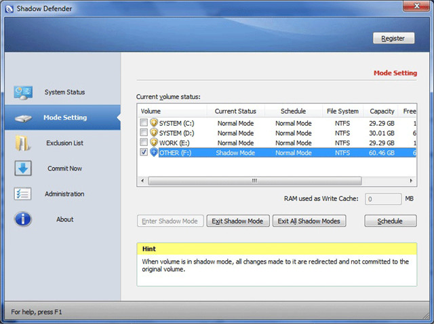Click the System Status monitor icon
434x324 pixels.
(x=23, y=92)
